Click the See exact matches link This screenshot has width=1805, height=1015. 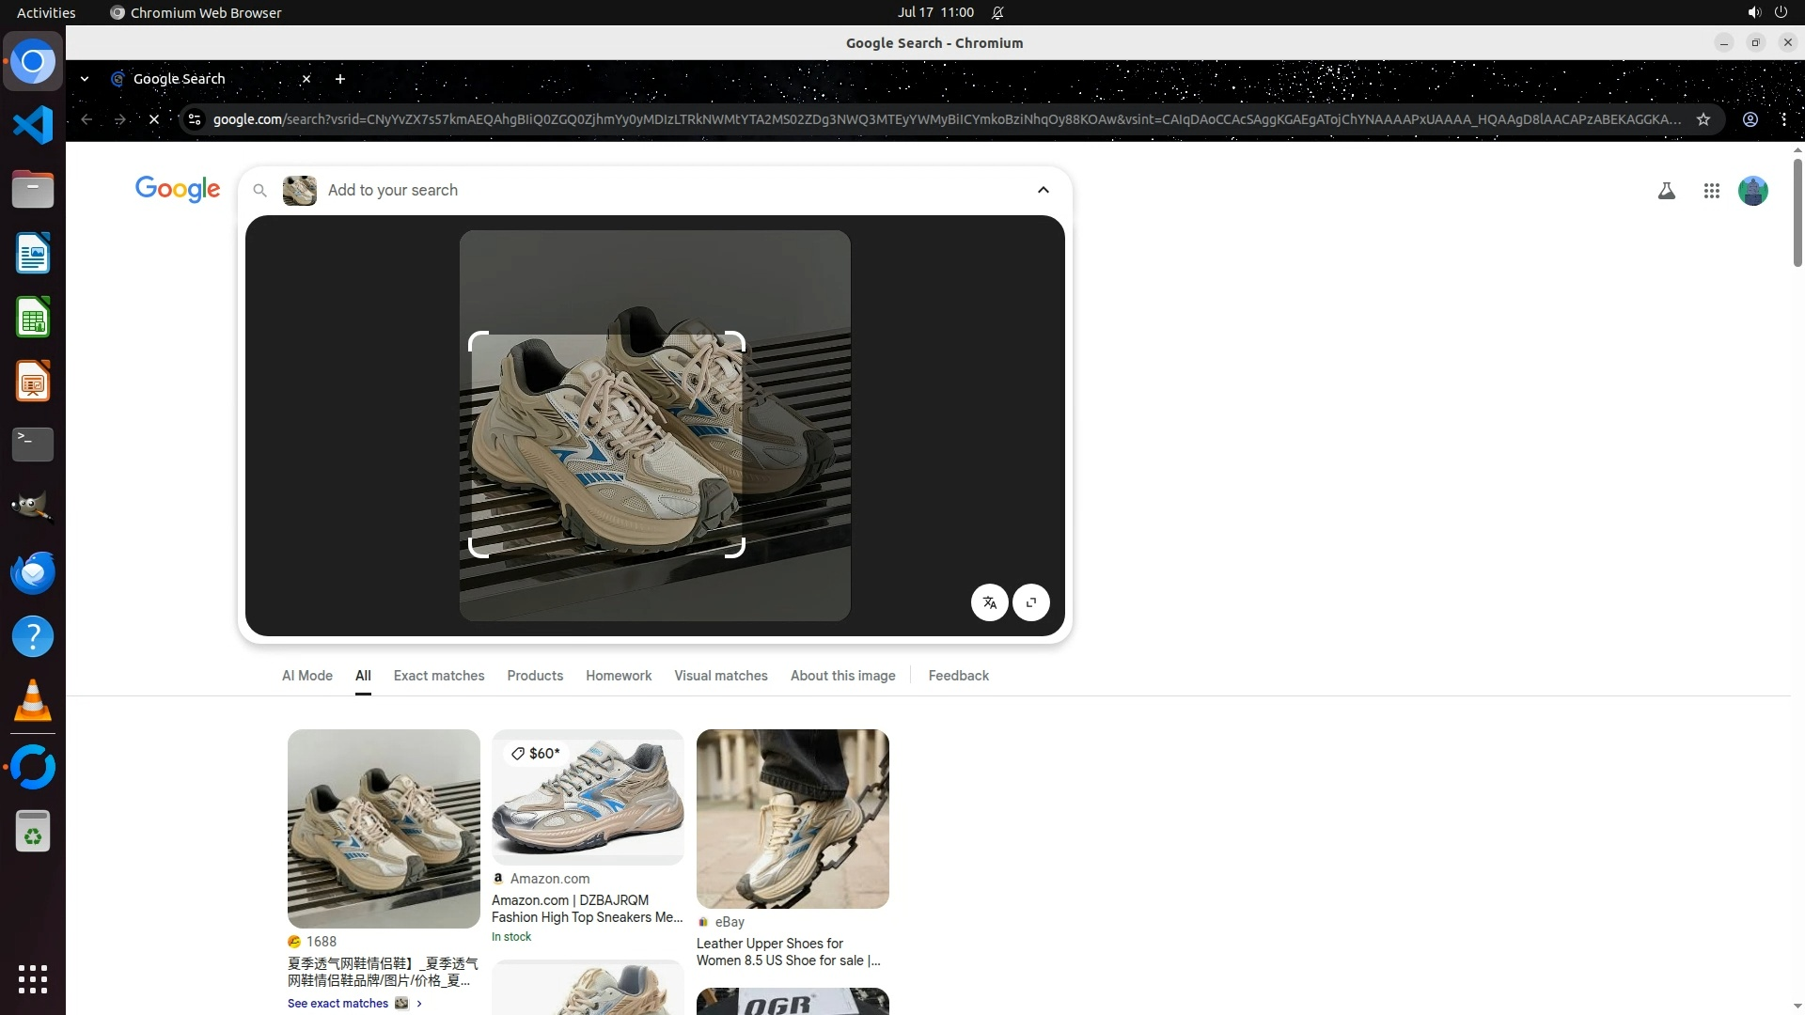(338, 1003)
